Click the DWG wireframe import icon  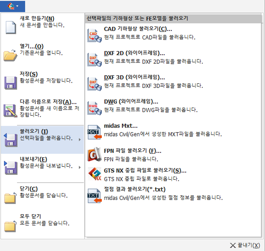tap(95, 108)
